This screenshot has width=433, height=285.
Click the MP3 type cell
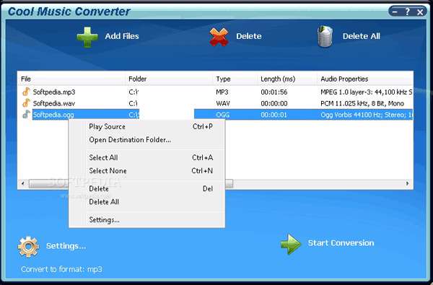(x=222, y=92)
